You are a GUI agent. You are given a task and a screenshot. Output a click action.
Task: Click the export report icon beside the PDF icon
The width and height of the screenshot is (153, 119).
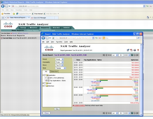pyautogui.click(x=128, y=50)
